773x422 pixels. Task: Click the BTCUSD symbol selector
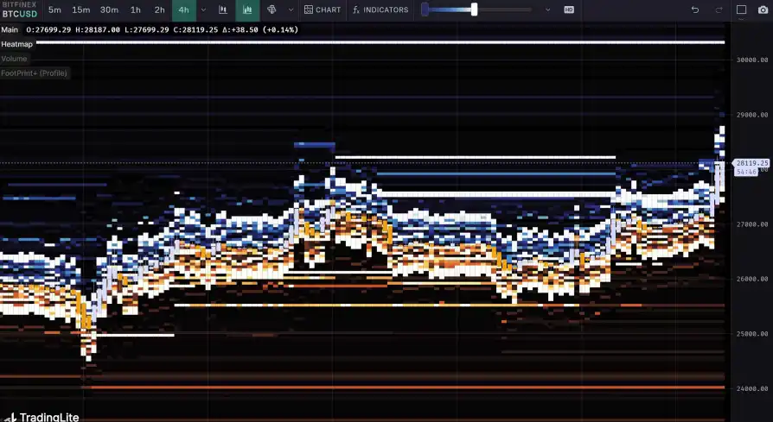[19, 14]
